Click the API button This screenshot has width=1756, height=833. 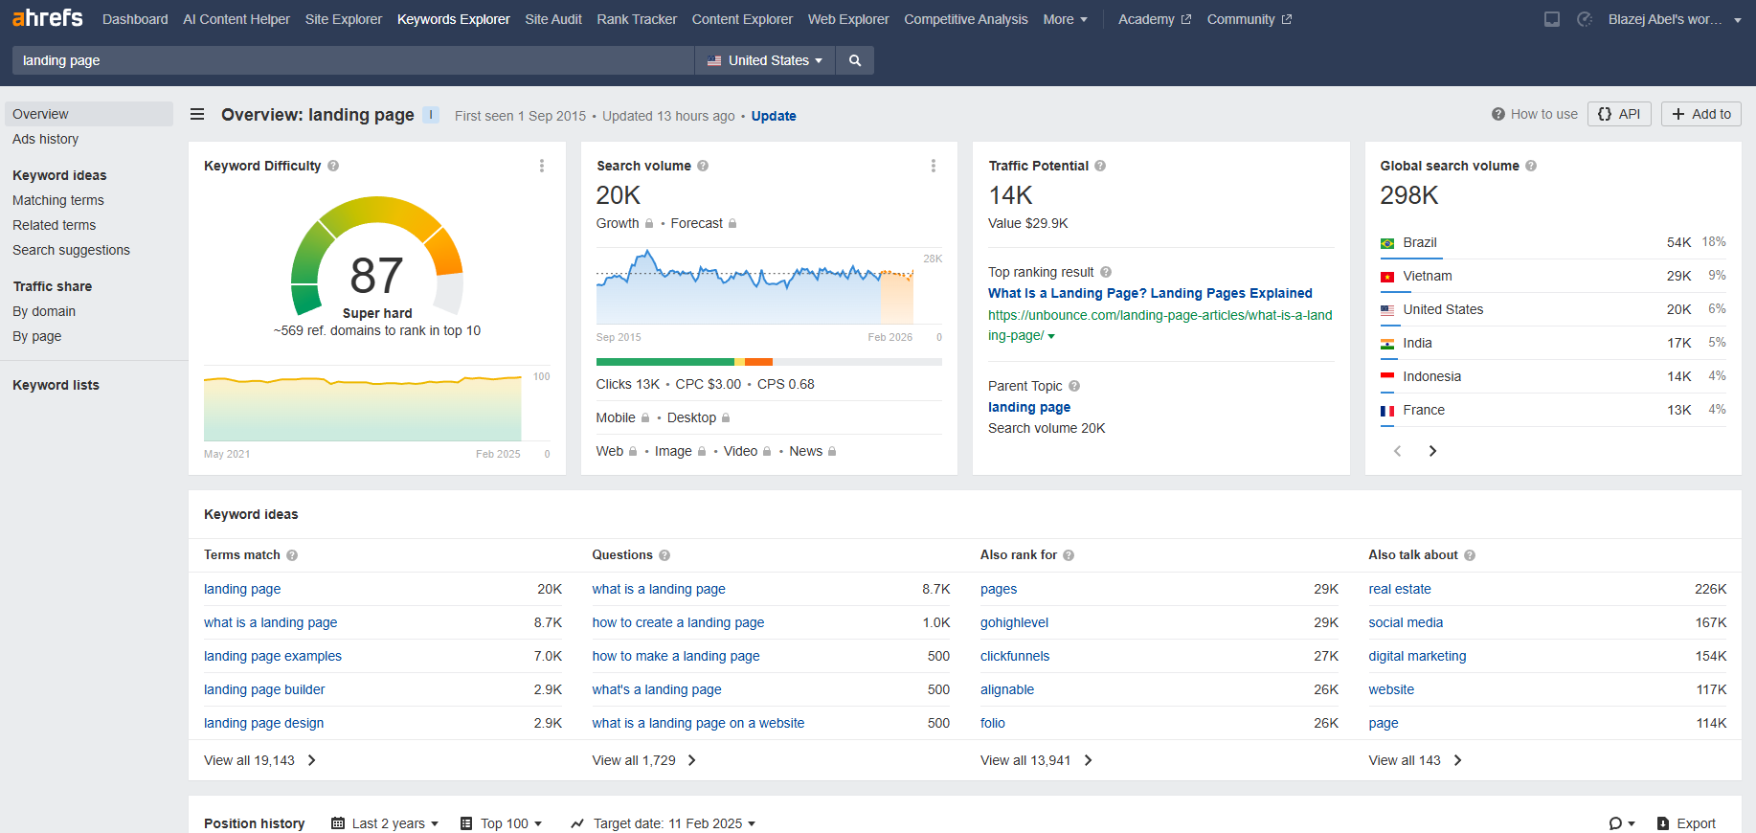1619,114
